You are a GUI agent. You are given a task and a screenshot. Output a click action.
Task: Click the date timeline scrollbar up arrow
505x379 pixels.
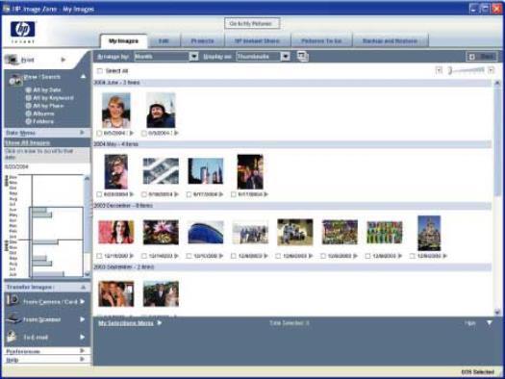(87, 178)
